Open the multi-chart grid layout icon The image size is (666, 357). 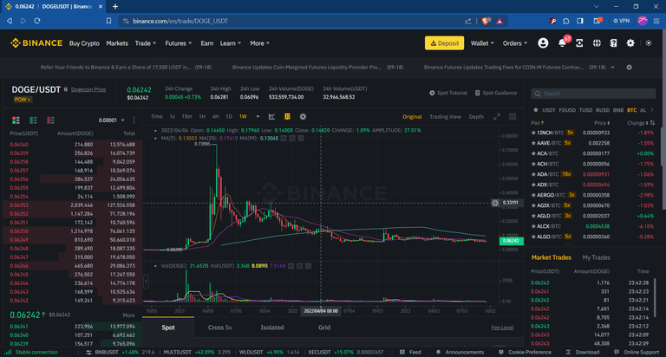point(513,116)
